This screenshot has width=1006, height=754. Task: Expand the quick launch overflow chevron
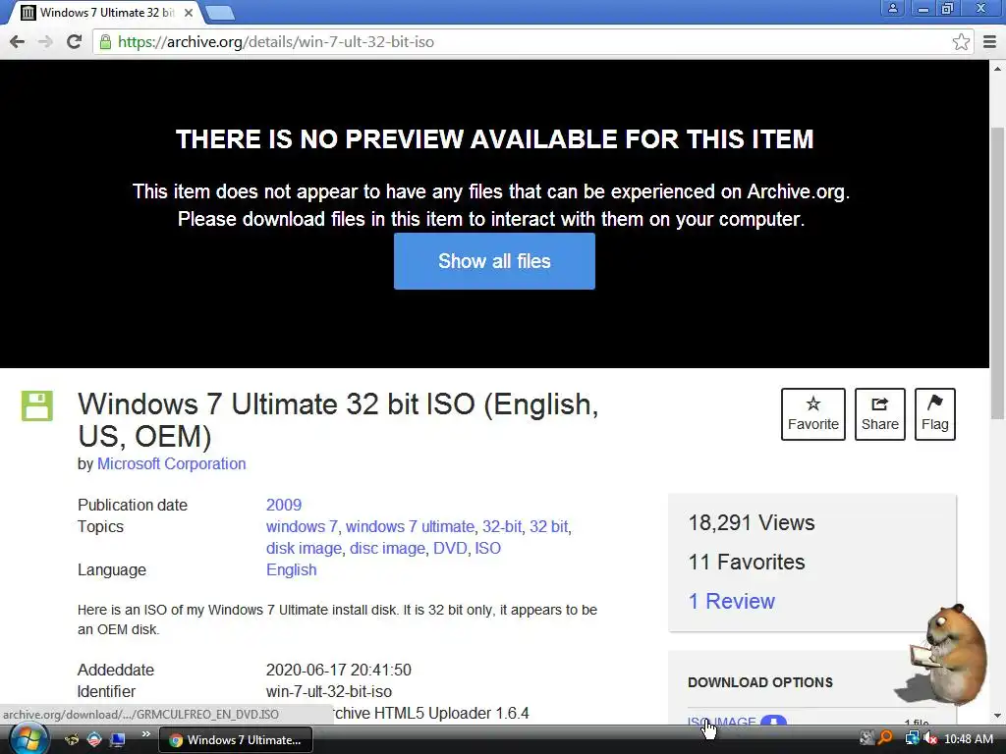pos(145,734)
